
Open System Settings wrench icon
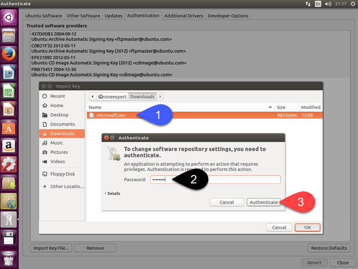coord(9,164)
